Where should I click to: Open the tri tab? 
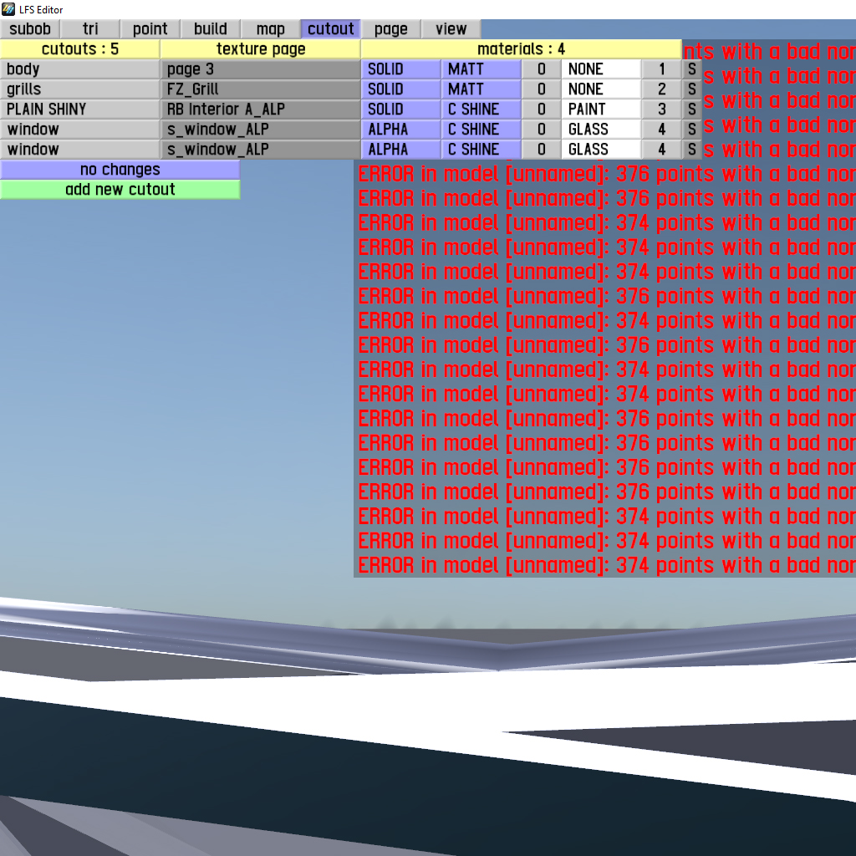click(x=90, y=29)
